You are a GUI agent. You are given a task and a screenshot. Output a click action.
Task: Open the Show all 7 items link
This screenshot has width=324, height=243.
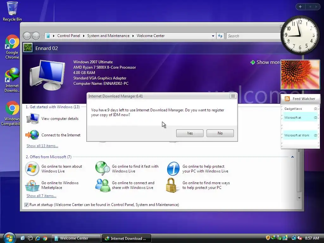41,196
